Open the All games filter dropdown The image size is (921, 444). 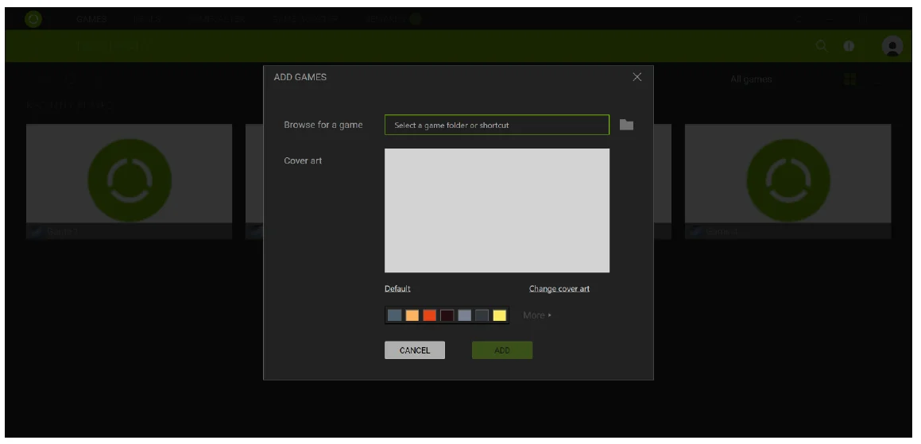(x=751, y=79)
